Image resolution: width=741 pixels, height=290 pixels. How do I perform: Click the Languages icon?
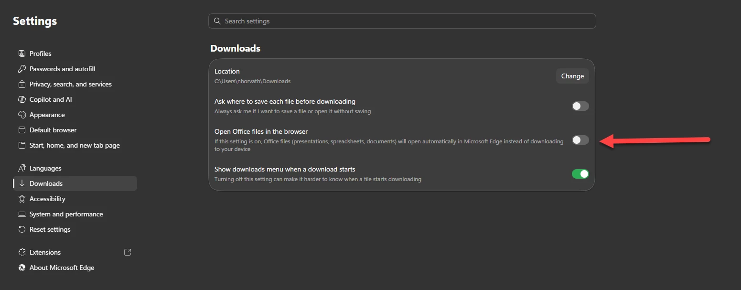(21, 168)
